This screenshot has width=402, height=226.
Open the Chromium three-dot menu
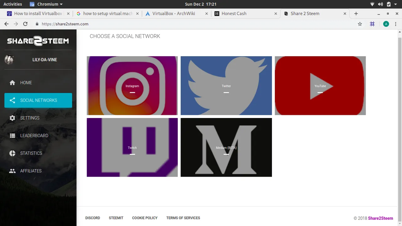click(x=396, y=24)
